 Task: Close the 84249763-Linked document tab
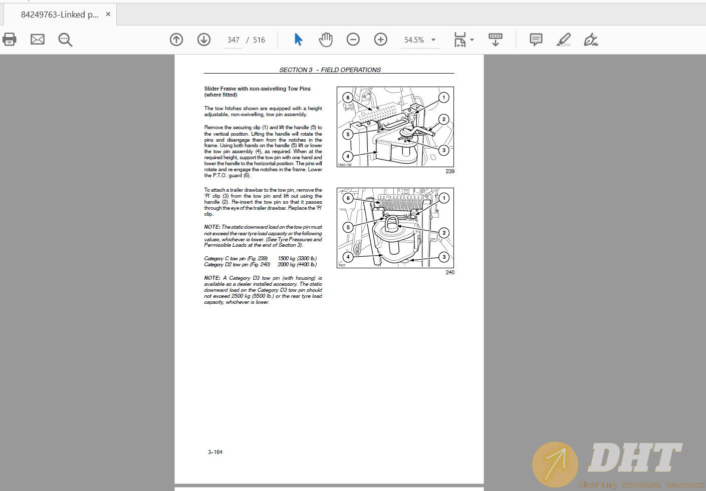tap(108, 15)
